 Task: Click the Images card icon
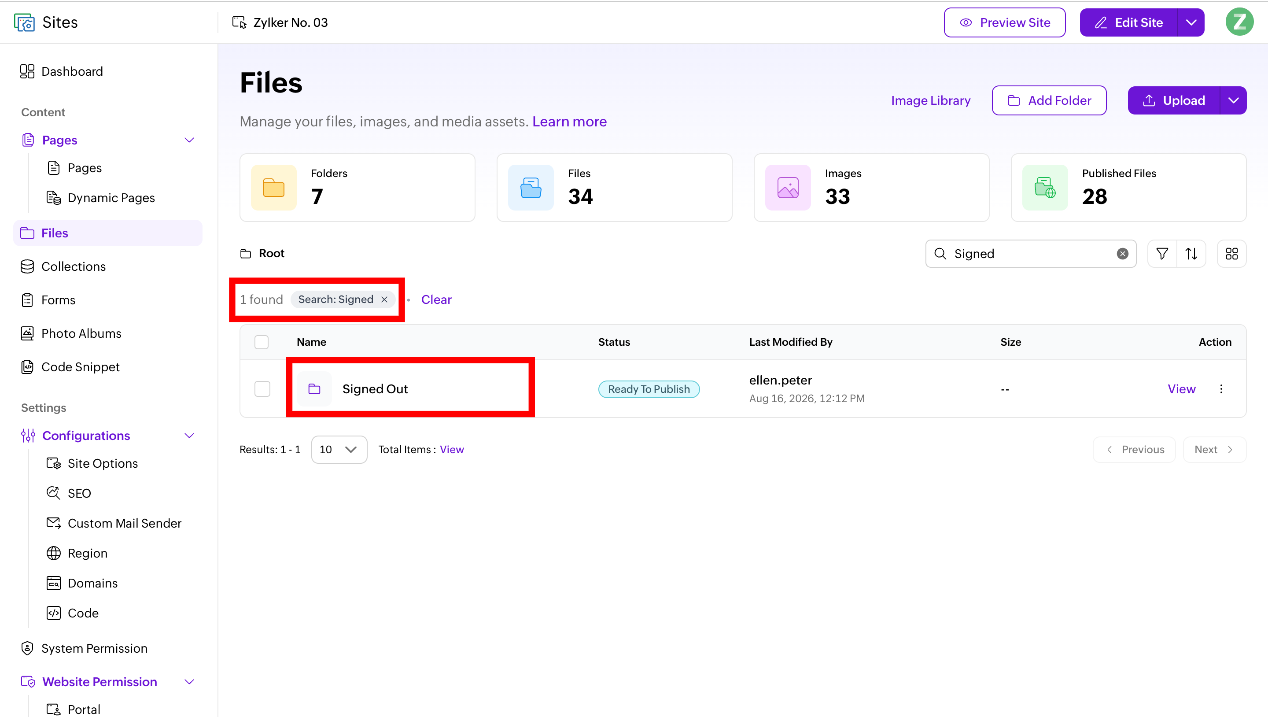(x=788, y=188)
